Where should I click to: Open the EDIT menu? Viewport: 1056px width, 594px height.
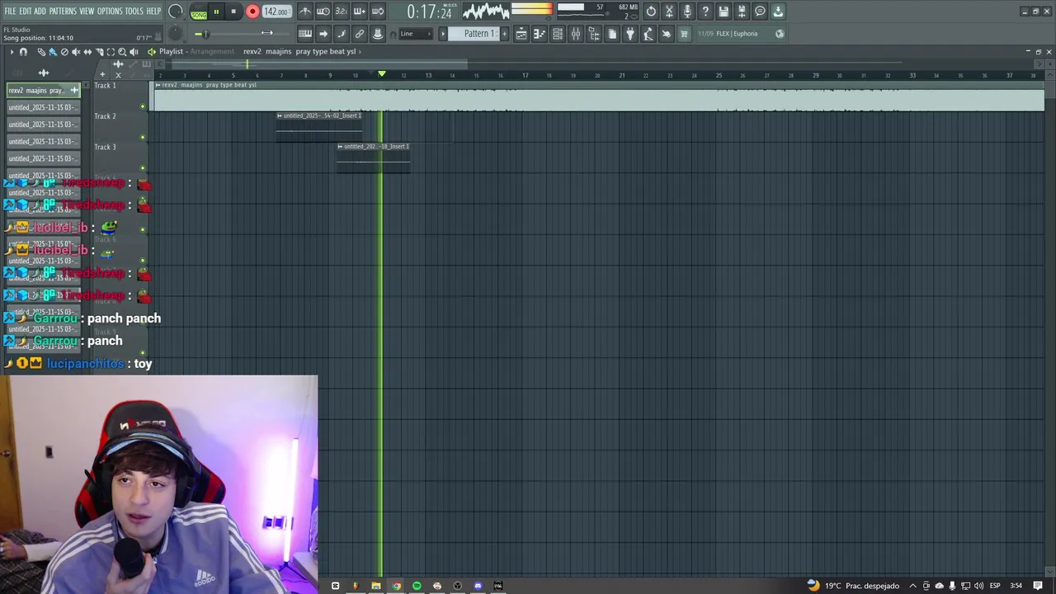(x=26, y=11)
